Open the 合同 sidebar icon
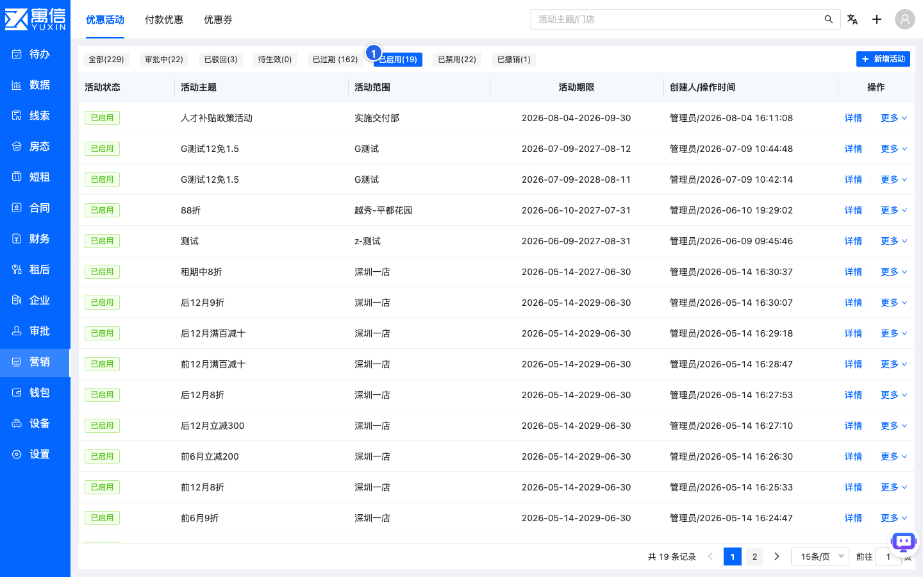 (17, 208)
